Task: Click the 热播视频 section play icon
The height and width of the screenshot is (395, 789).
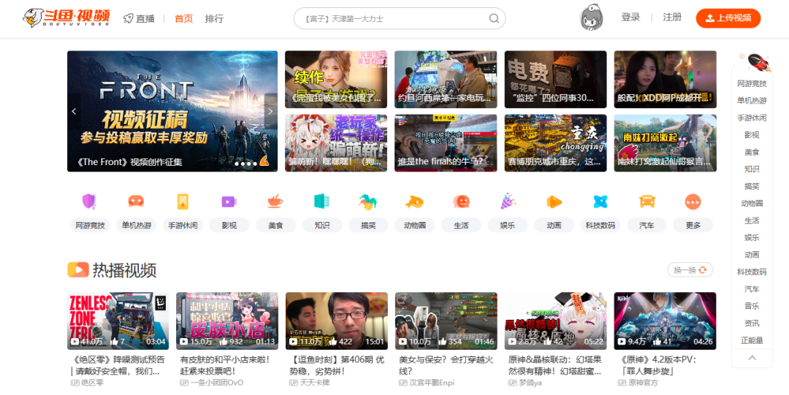Action: 78,269
